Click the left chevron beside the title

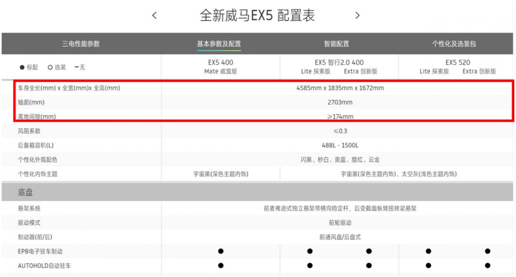pos(154,15)
